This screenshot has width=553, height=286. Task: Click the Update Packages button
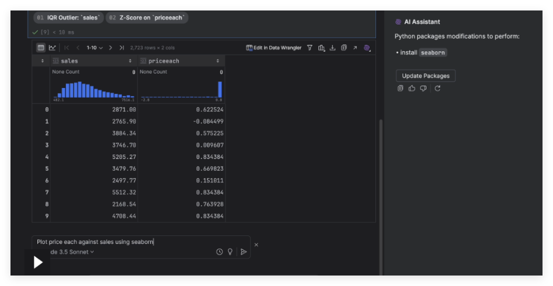(x=426, y=76)
